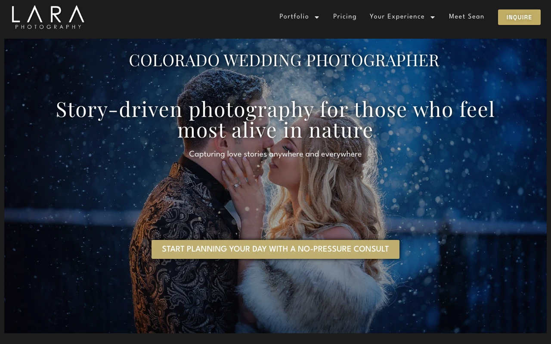Click the Colorado Wedding Photographer heading

[284, 60]
